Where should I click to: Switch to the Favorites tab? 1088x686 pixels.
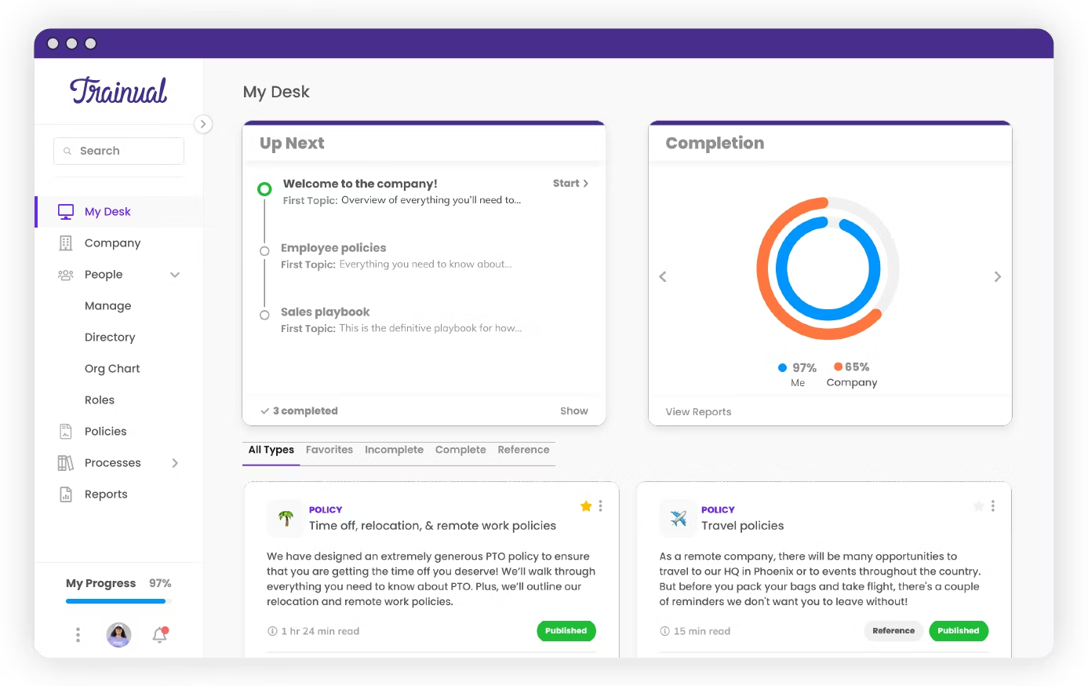[x=329, y=450]
